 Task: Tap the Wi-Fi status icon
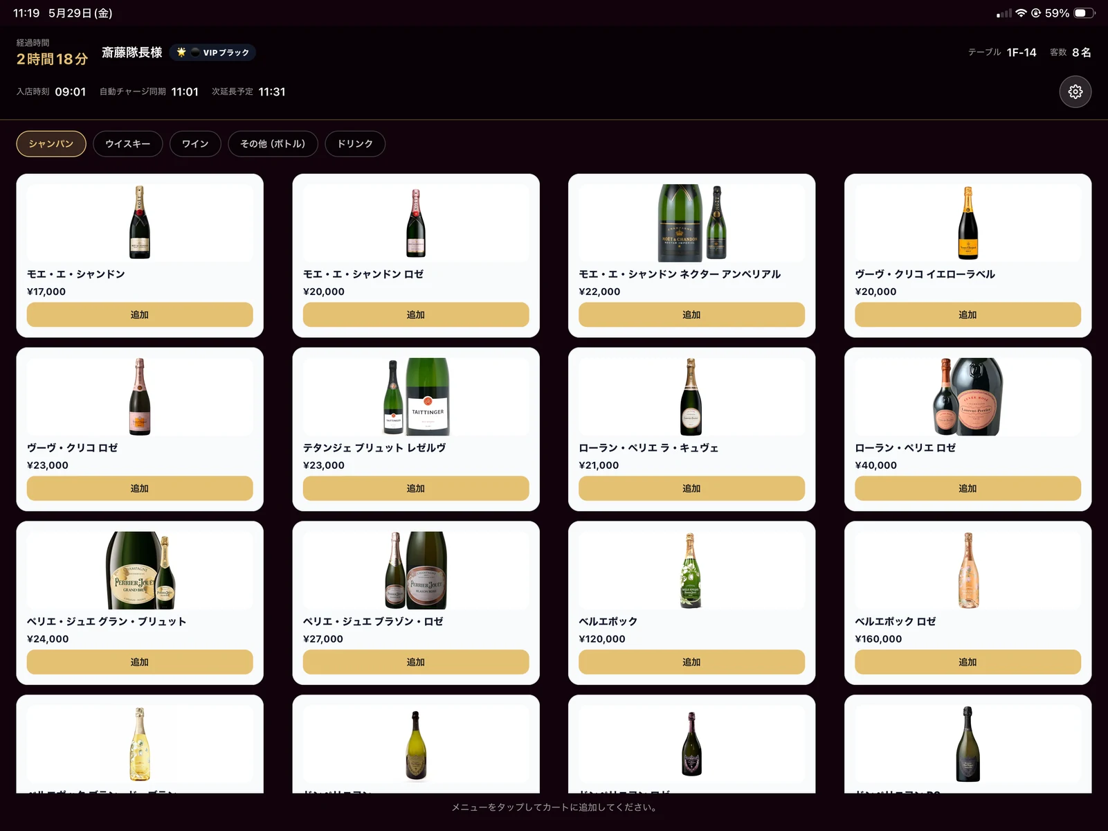1021,13
